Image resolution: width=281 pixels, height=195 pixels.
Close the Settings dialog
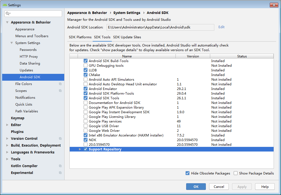[274, 5]
